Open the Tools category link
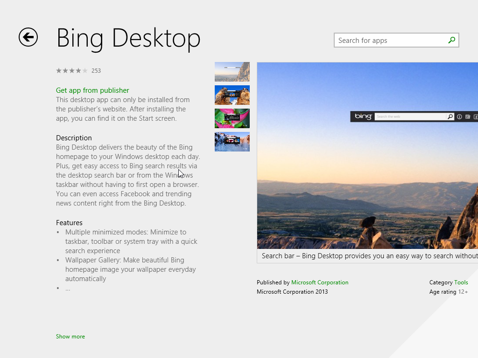 coord(462,282)
